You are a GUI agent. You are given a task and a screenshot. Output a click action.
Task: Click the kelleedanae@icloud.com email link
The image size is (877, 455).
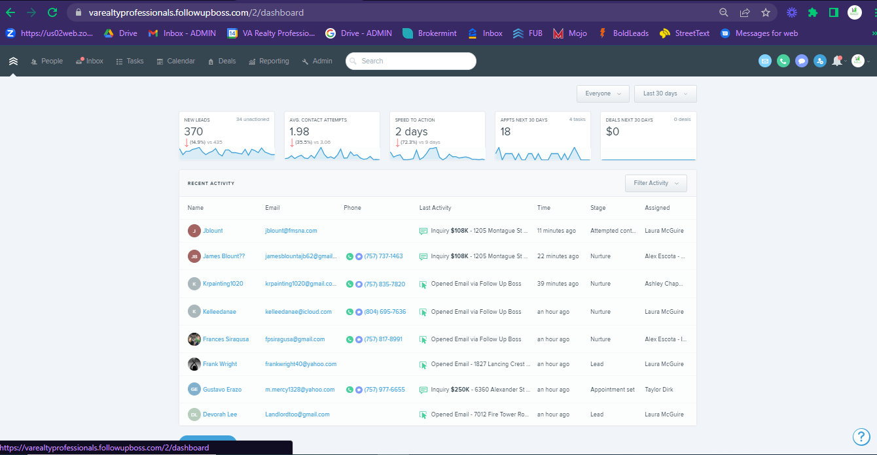[x=298, y=312]
